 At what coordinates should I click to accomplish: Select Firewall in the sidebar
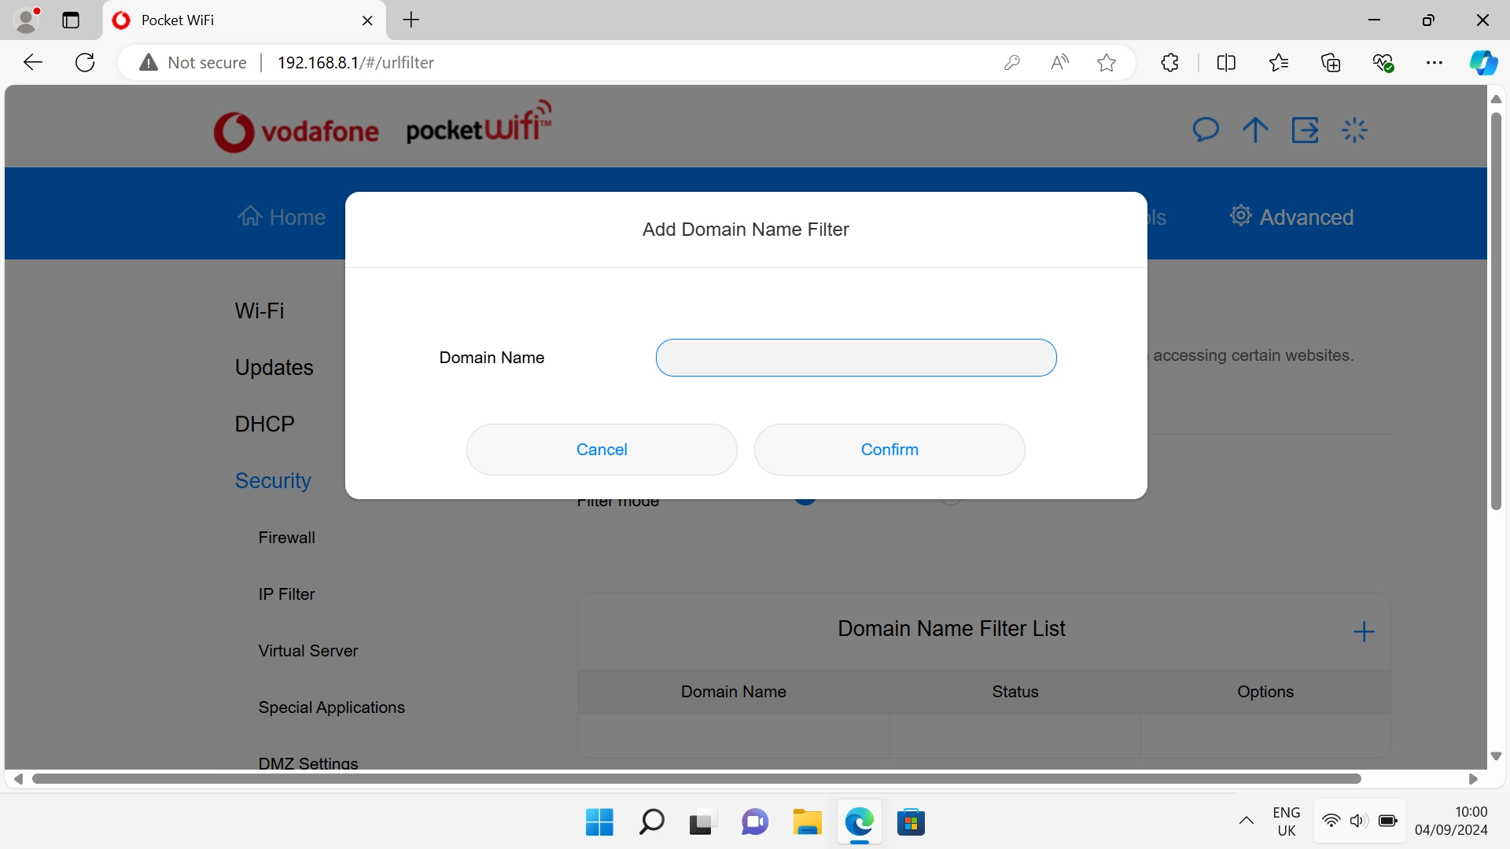click(x=286, y=538)
